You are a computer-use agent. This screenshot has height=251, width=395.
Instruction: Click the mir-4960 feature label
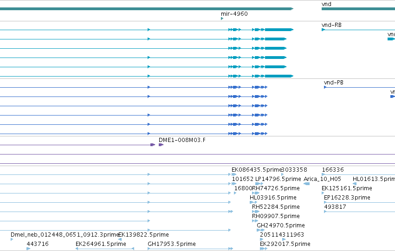[234, 14]
